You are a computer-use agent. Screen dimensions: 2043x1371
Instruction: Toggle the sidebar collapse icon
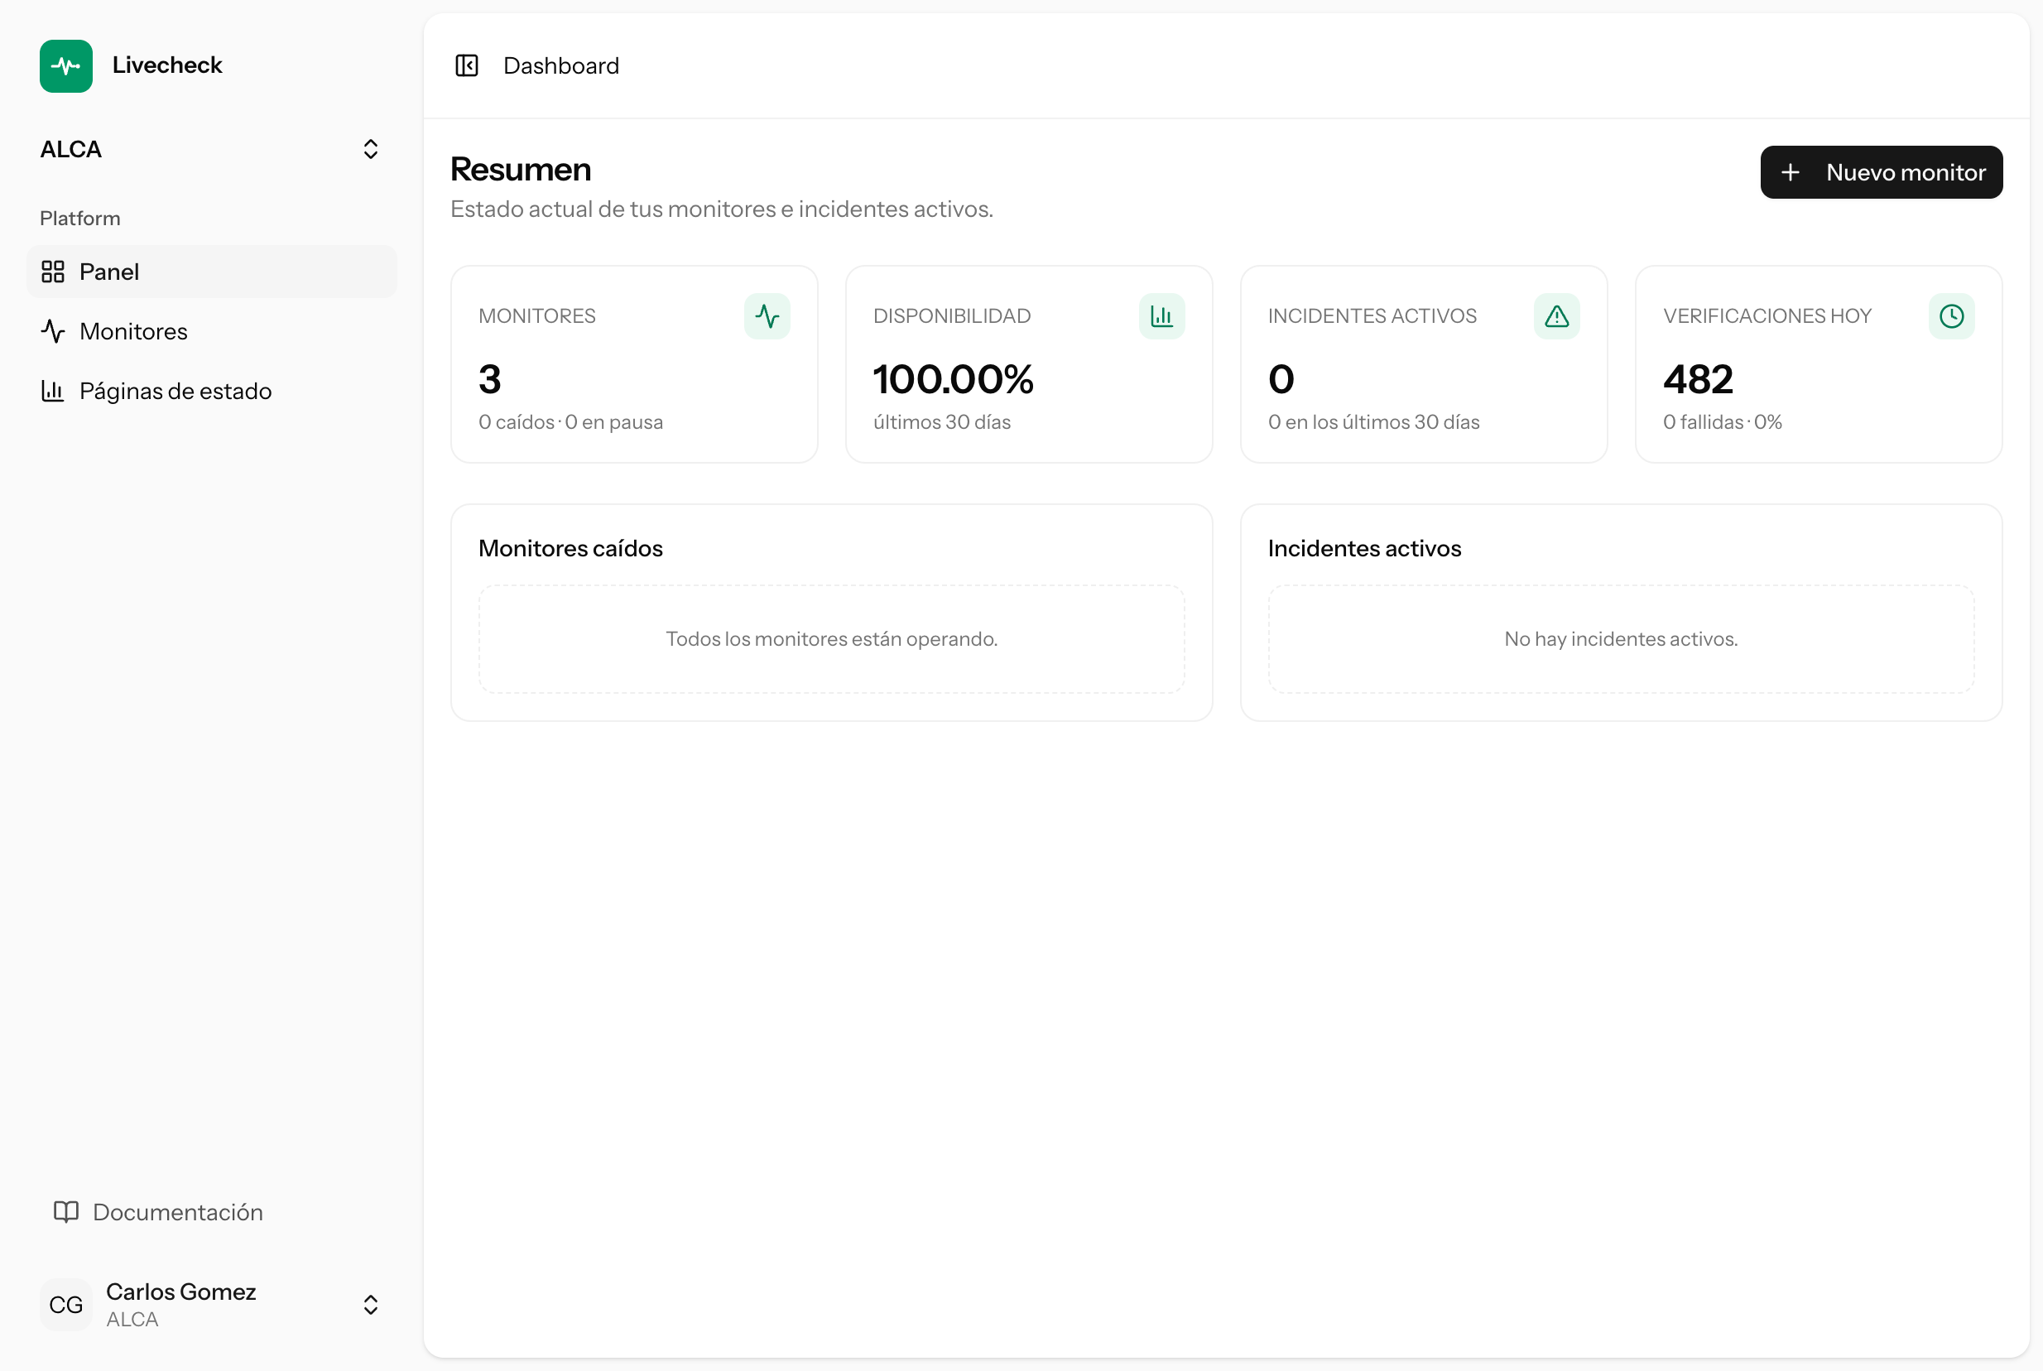pos(467,65)
